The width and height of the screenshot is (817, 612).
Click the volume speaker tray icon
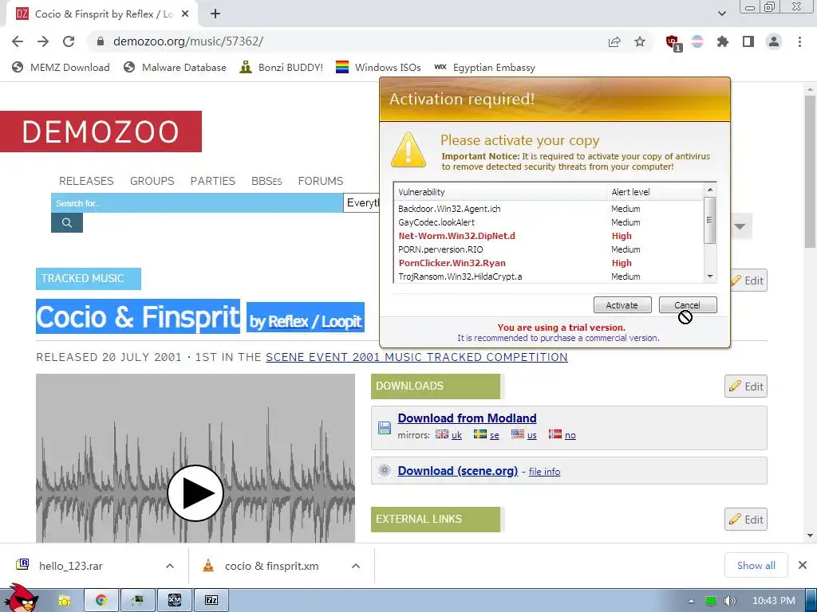[729, 601]
